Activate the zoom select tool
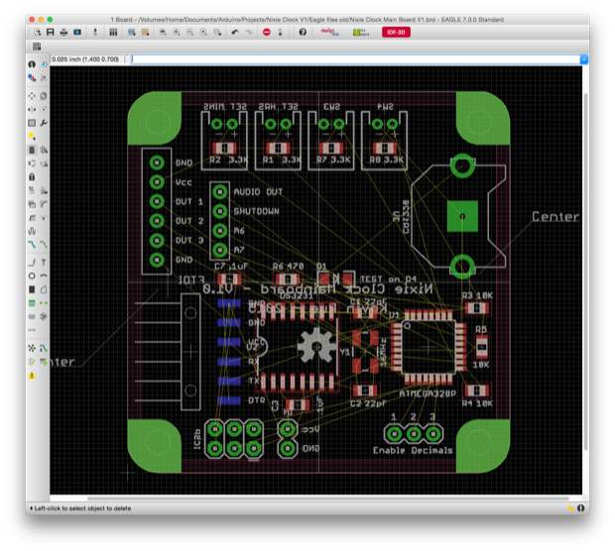This screenshot has height=551, width=615. 217,32
